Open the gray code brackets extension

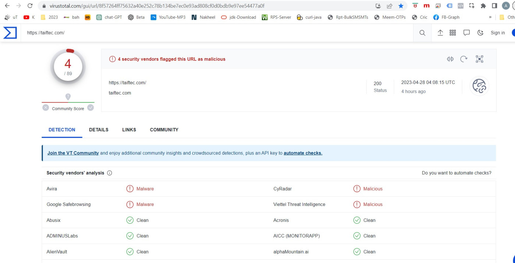(x=461, y=6)
